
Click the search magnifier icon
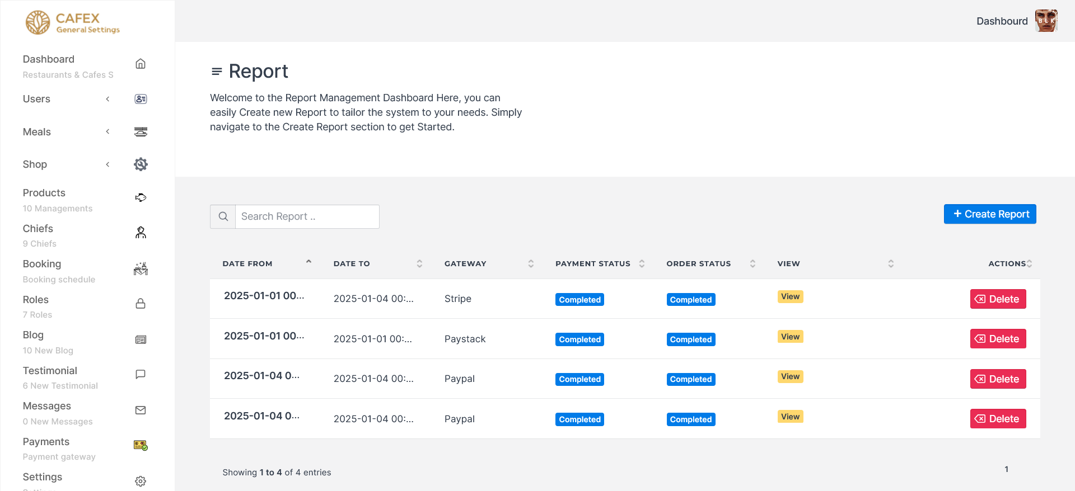click(223, 216)
